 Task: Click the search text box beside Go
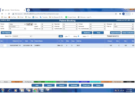[45, 36]
